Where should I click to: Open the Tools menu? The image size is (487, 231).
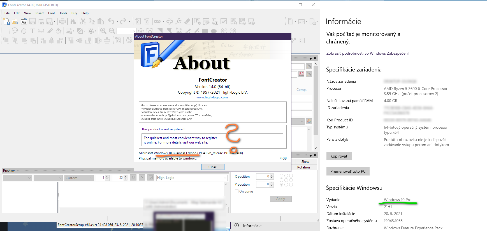(x=63, y=13)
